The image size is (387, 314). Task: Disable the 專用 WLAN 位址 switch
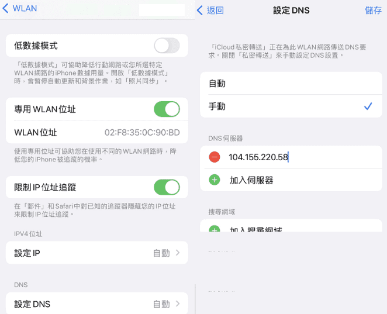tap(167, 109)
